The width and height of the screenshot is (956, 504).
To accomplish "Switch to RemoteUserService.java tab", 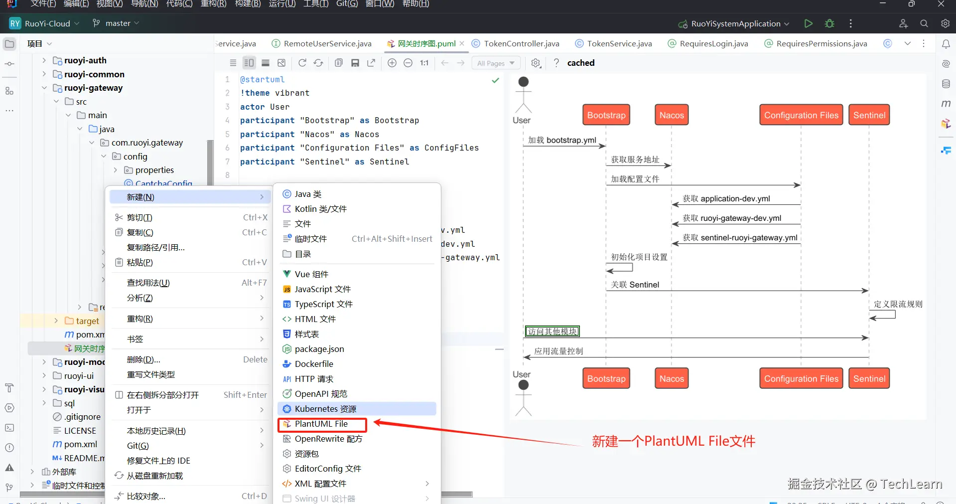I will tap(322, 44).
